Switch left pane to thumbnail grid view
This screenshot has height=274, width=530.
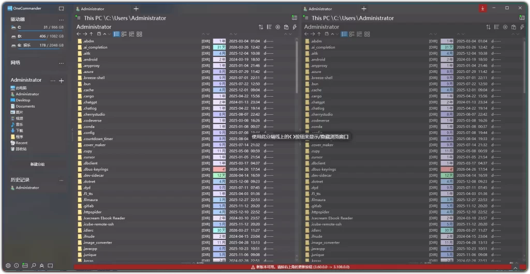pos(139,34)
